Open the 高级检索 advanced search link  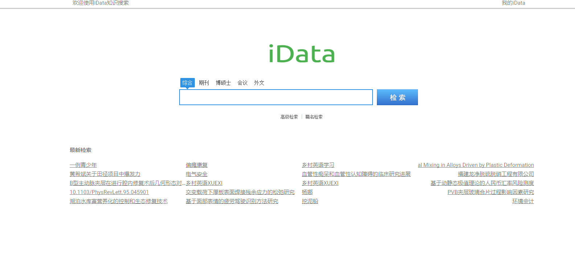tap(289, 117)
